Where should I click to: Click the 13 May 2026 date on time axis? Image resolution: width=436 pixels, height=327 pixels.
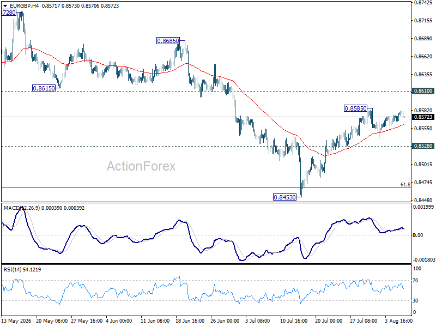point(17,320)
